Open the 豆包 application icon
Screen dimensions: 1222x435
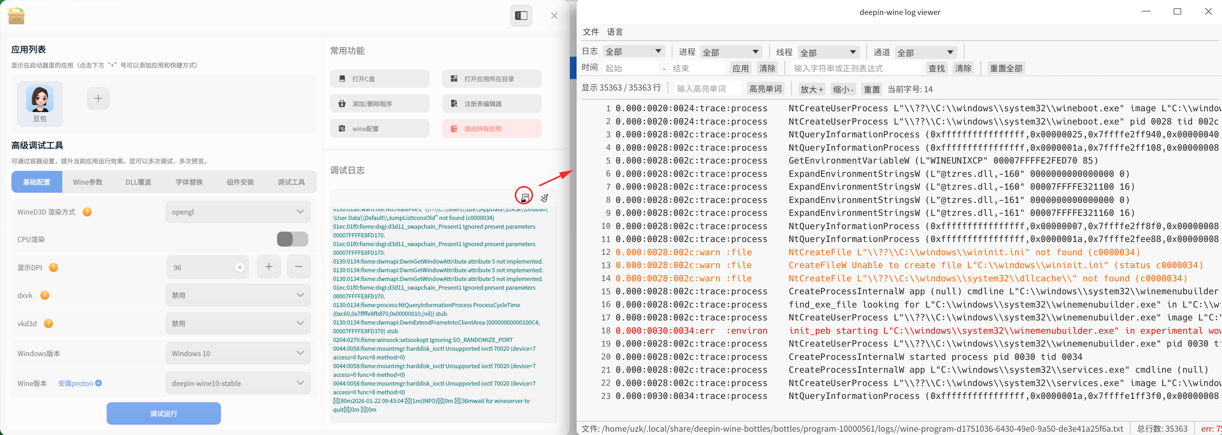point(40,103)
